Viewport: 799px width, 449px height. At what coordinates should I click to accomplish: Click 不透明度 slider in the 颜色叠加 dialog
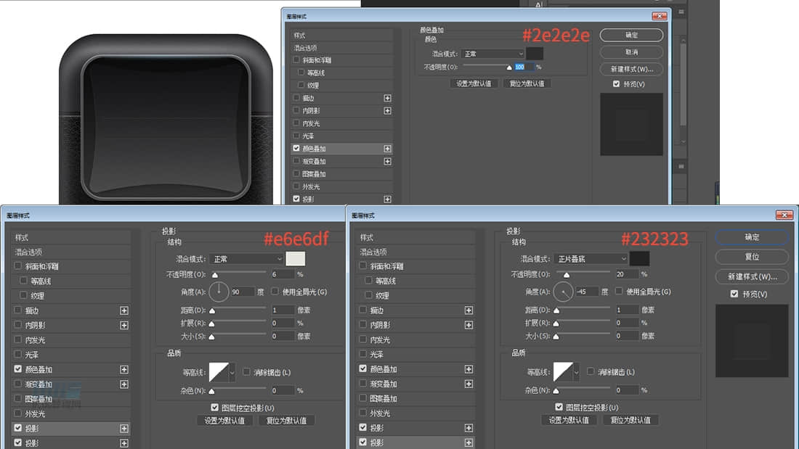pos(486,67)
